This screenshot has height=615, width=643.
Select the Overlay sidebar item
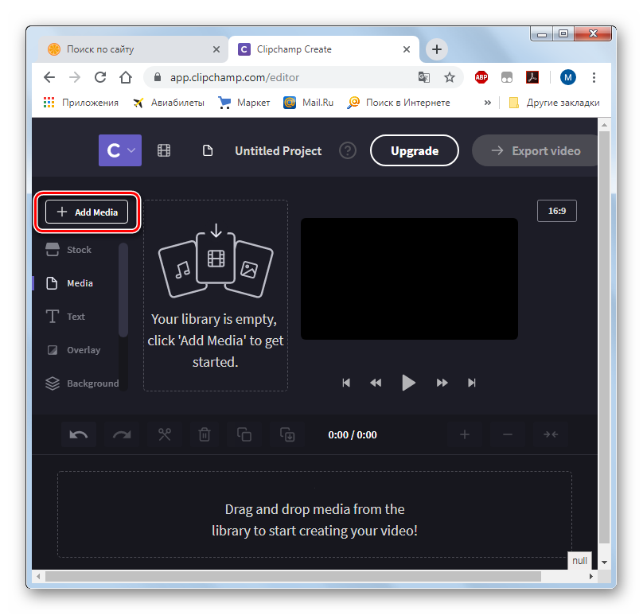click(83, 350)
